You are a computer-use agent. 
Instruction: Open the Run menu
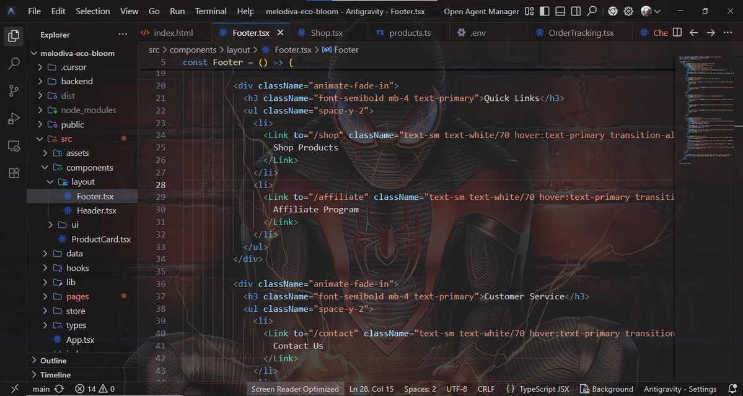[x=177, y=11]
